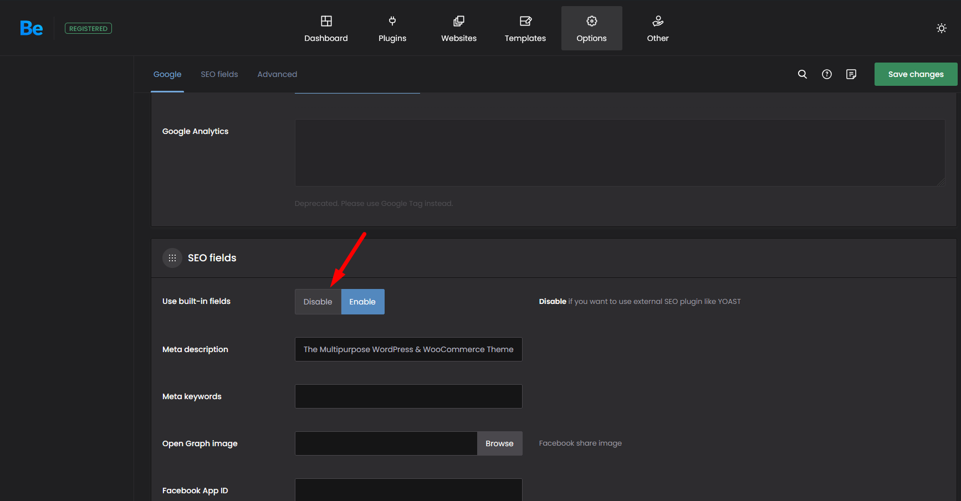Open the help question mark icon
The image size is (961, 501).
(827, 74)
